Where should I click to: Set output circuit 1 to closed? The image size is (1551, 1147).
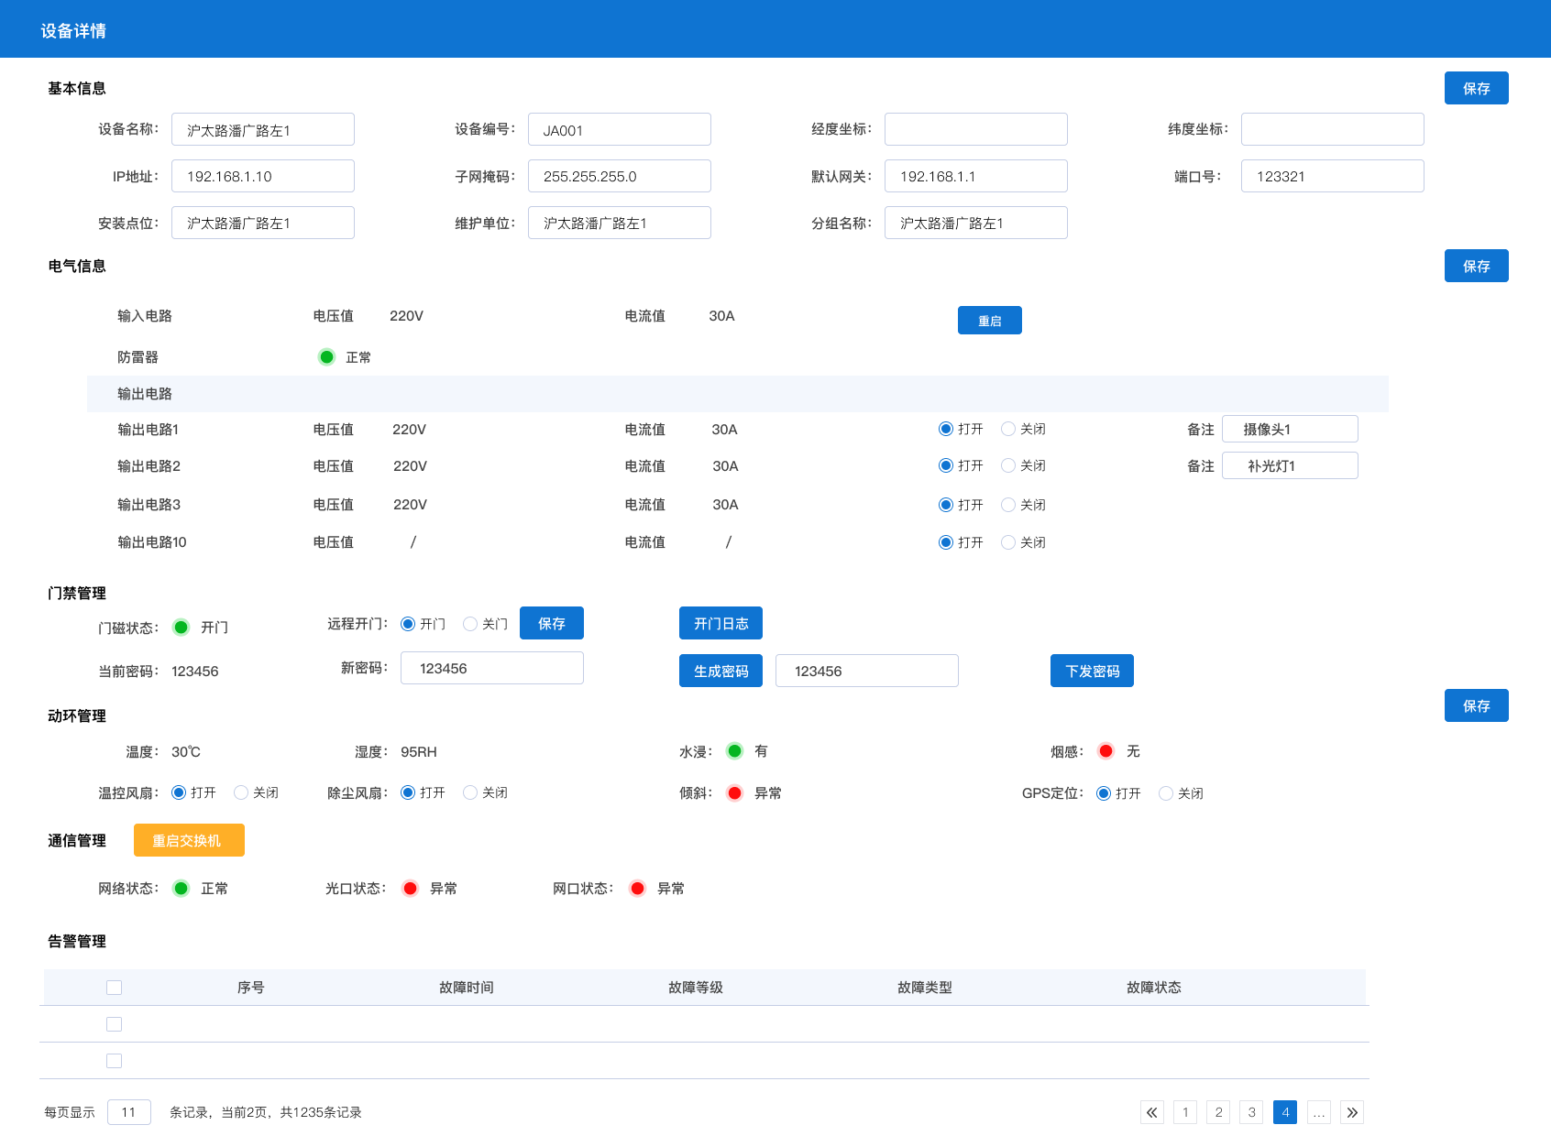click(1008, 429)
